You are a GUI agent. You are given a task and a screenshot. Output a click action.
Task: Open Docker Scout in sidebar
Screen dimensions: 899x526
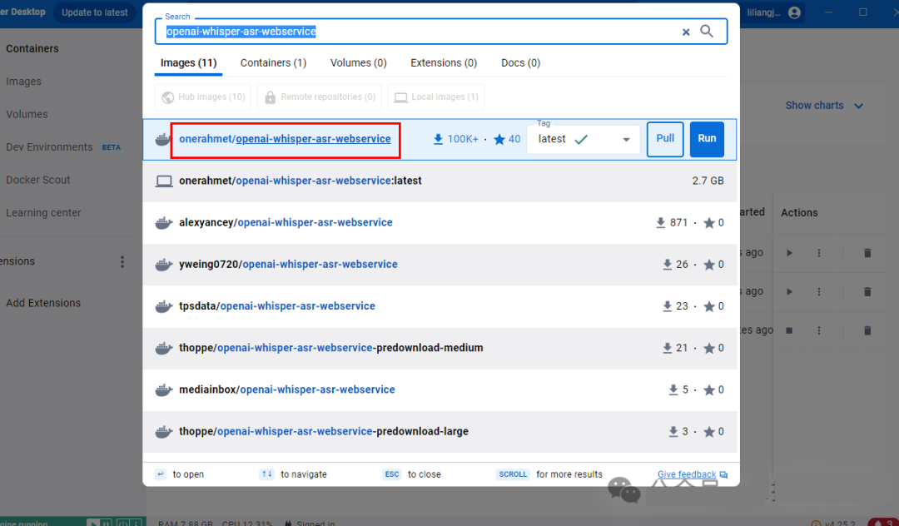tap(37, 180)
